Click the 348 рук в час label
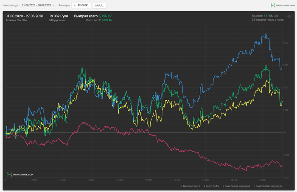 coord(57,20)
